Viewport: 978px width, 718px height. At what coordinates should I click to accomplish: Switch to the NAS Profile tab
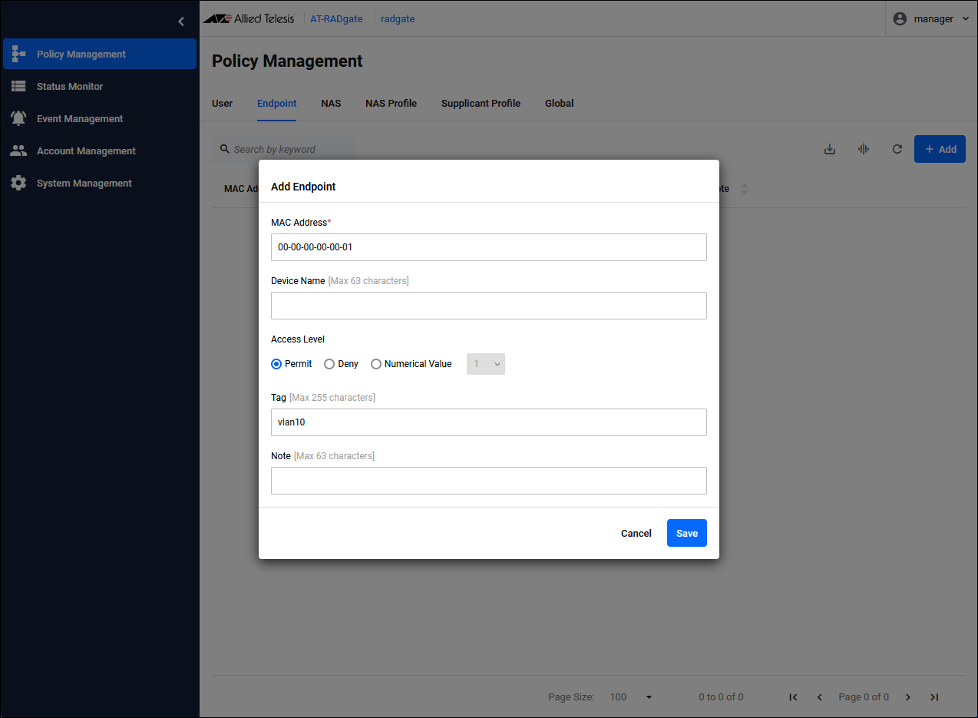click(x=391, y=104)
